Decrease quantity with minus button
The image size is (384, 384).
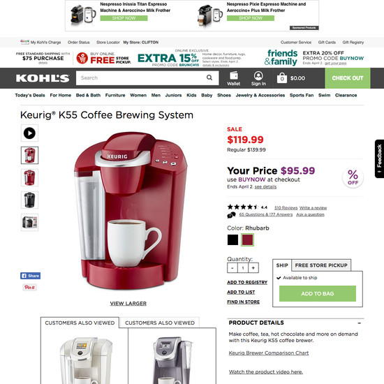tap(232, 268)
